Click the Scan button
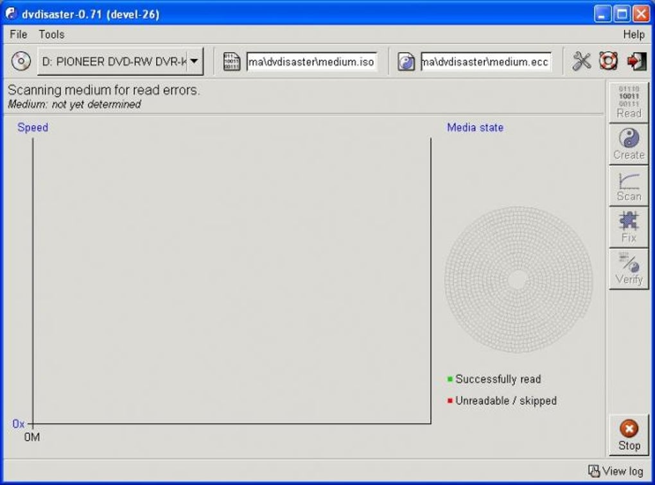Viewport: 655px width, 485px height. (629, 186)
